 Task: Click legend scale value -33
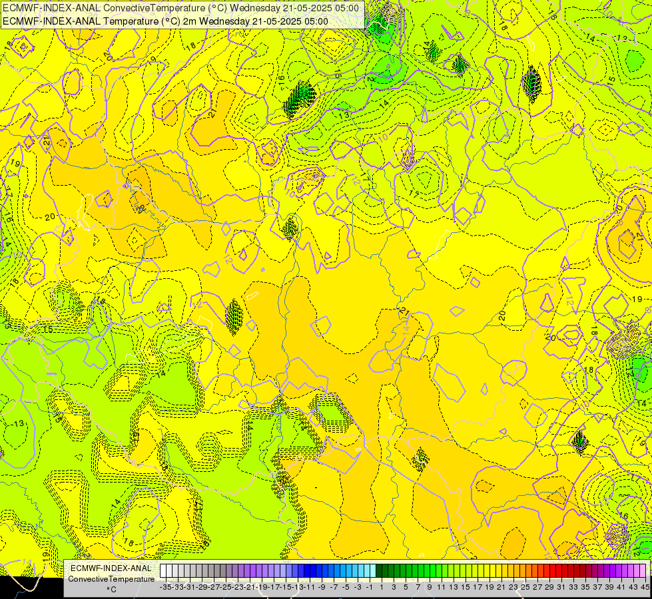[178, 587]
